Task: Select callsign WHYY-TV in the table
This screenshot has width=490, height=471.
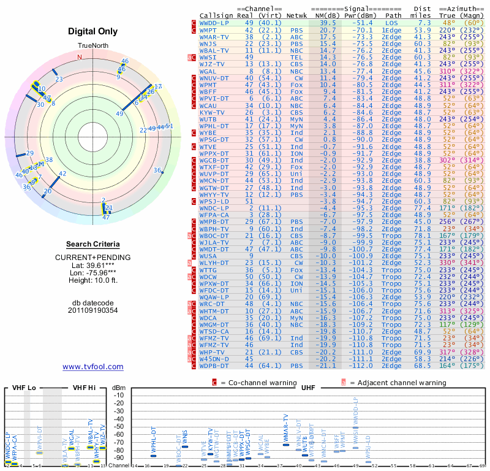Action: (x=214, y=194)
